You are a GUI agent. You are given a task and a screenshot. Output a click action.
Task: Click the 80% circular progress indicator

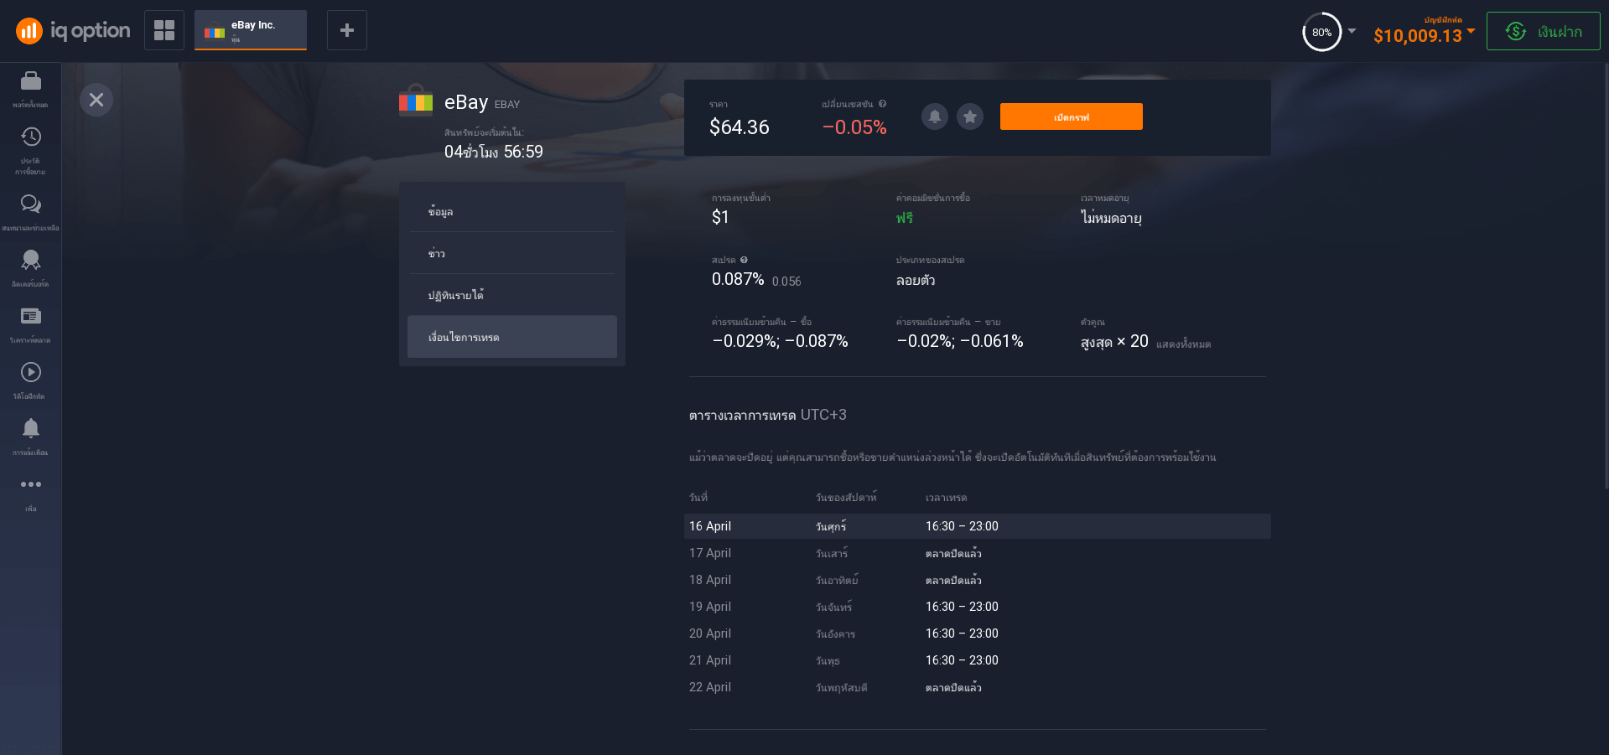[x=1321, y=32]
